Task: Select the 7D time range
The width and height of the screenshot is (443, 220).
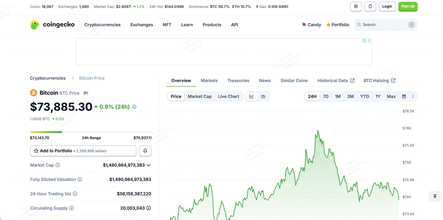Action: tap(326, 97)
